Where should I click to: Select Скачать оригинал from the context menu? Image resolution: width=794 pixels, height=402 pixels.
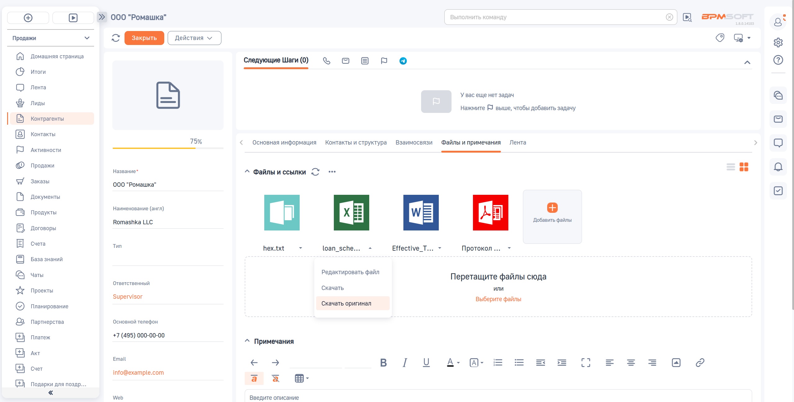pos(346,303)
